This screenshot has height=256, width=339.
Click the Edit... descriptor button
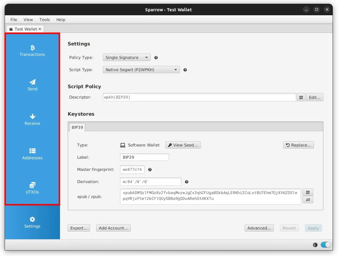tap(315, 97)
